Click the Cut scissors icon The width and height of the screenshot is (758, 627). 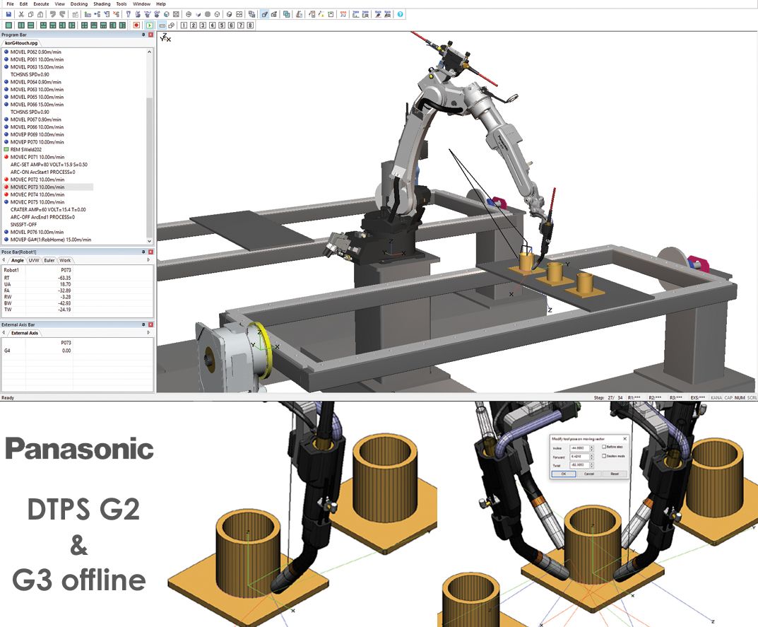coord(21,14)
